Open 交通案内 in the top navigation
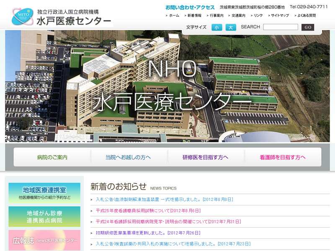The width and height of the screenshot is (335, 251). click(x=238, y=15)
